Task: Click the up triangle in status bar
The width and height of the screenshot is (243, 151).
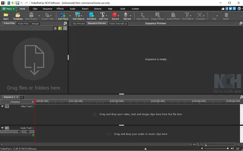Action: pyautogui.click(x=145, y=149)
